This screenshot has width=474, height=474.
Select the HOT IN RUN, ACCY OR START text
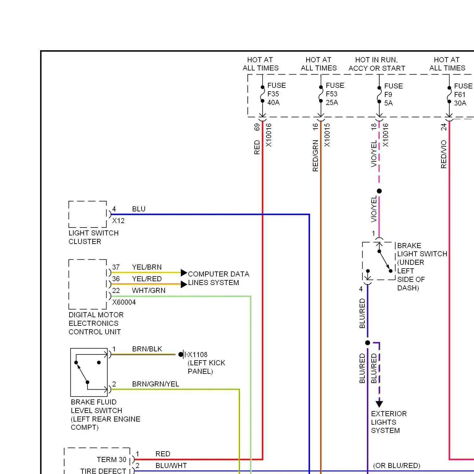pos(377,64)
